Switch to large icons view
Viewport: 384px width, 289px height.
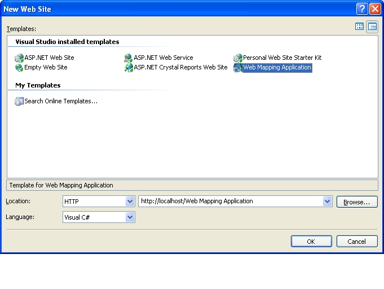coord(359,27)
